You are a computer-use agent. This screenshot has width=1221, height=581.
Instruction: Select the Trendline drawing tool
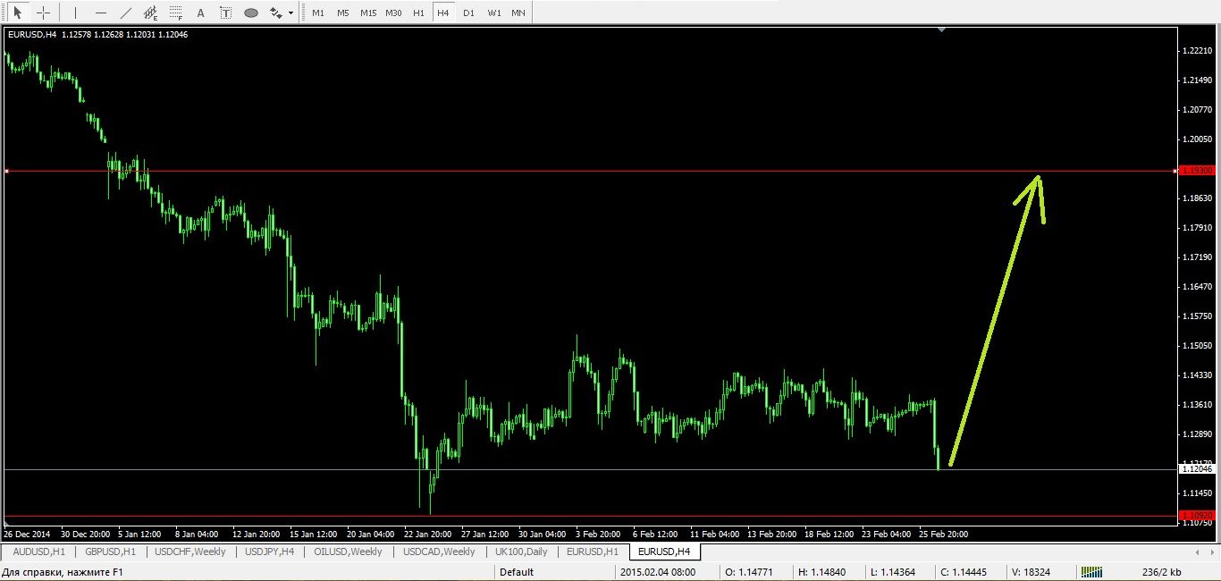(x=125, y=13)
